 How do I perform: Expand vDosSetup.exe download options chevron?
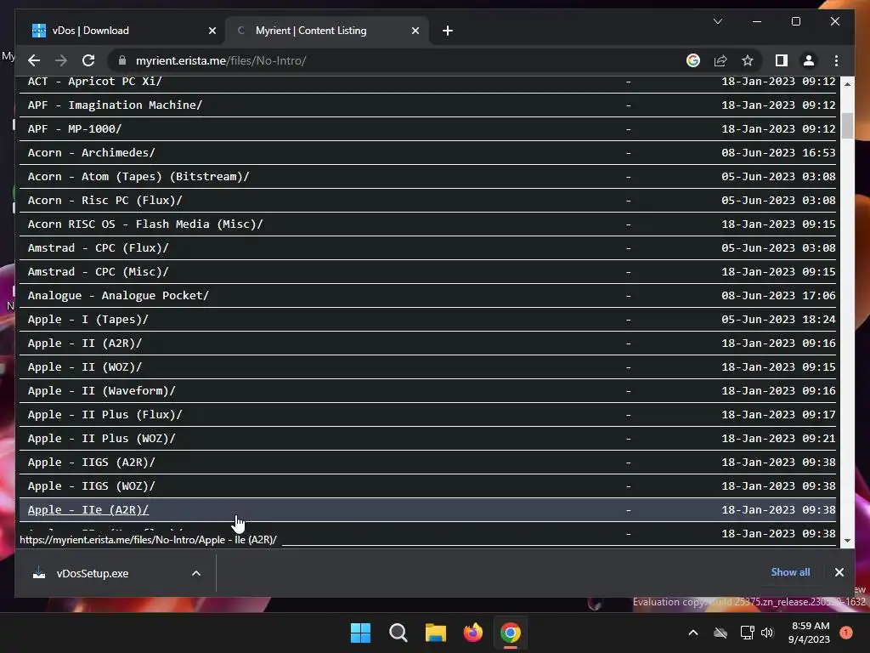[x=196, y=574]
